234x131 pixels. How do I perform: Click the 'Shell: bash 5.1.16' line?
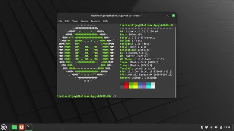[x=133, y=47]
